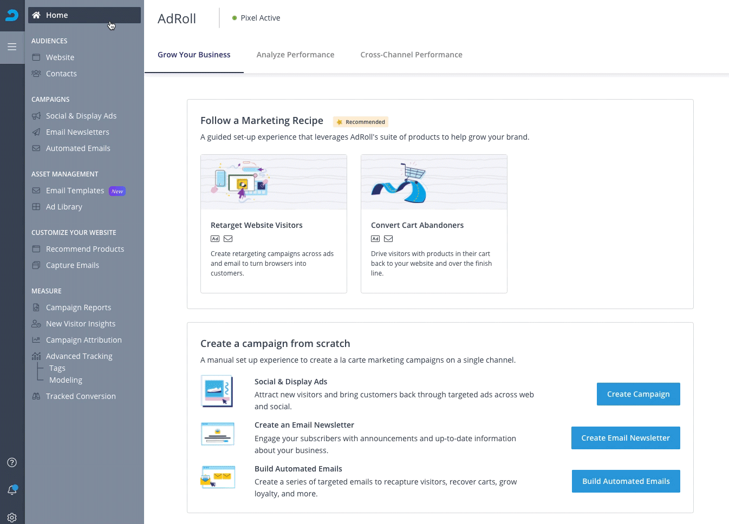This screenshot has width=729, height=524.
Task: Click the Build Automated Emails illustration
Action: coord(218,477)
